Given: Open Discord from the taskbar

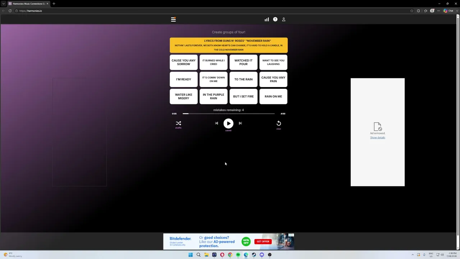Looking at the screenshot, I should [x=262, y=255].
